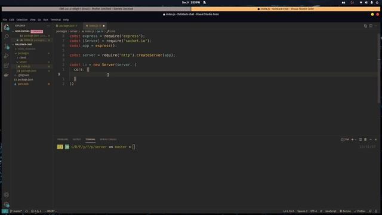The height and width of the screenshot is (215, 382).
Task: Expand the client folder
Action: tap(23, 57)
